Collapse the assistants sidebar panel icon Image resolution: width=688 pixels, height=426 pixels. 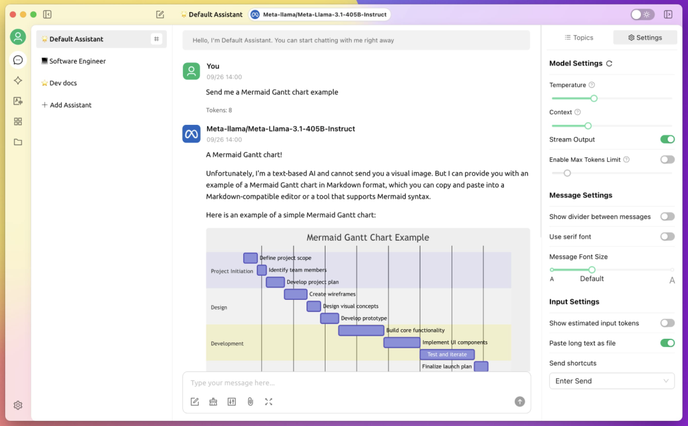pyautogui.click(x=47, y=15)
